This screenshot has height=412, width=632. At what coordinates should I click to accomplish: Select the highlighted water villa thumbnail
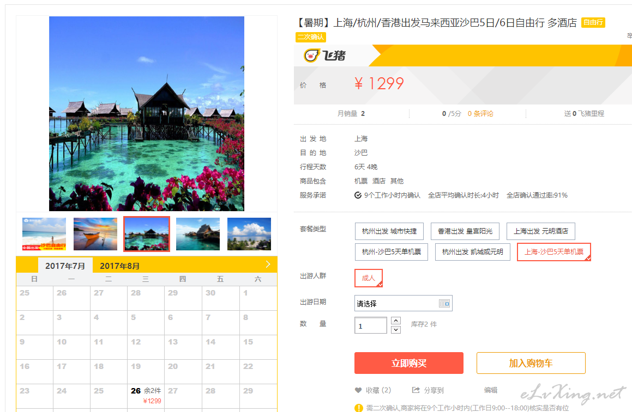point(147,234)
